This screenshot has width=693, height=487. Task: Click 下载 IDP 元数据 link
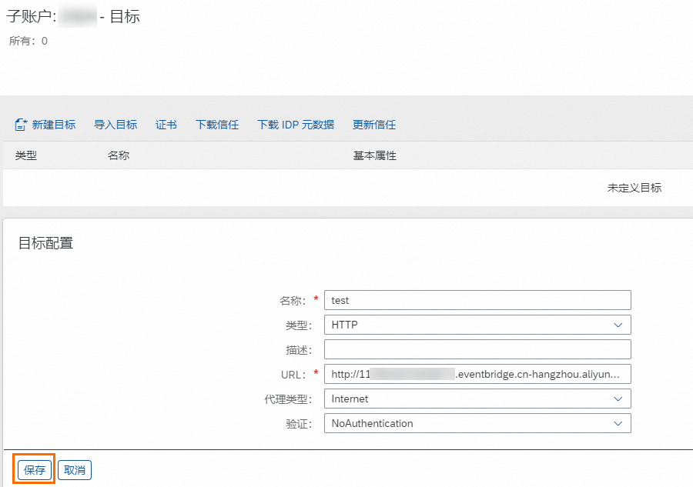[296, 125]
